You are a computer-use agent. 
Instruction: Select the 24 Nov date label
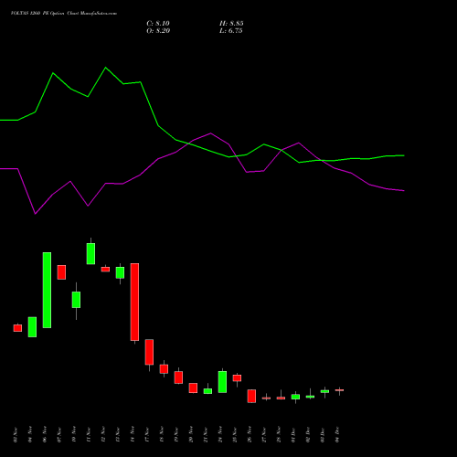pos(220,435)
